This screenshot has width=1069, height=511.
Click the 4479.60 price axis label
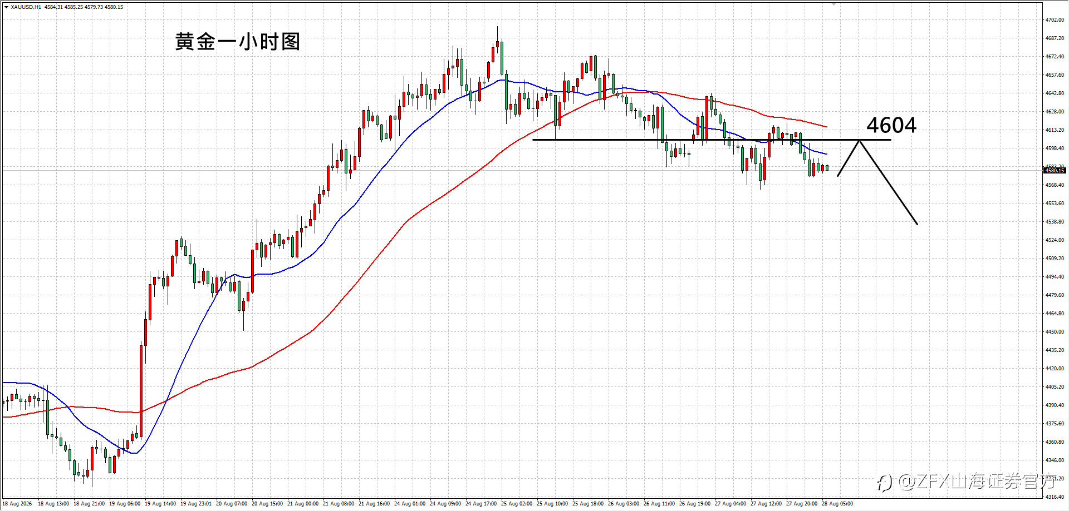tap(1055, 295)
